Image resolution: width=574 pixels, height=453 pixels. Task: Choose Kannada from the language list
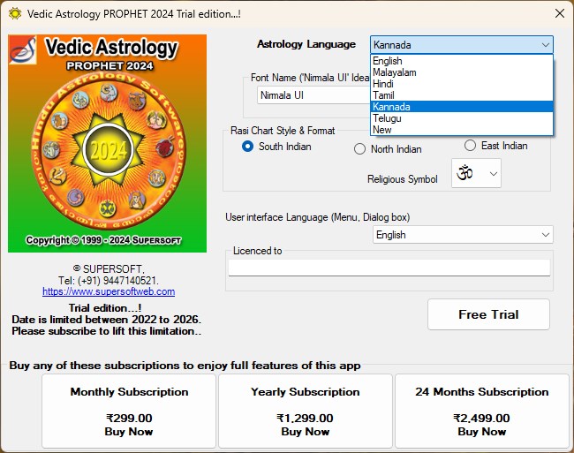[462, 107]
